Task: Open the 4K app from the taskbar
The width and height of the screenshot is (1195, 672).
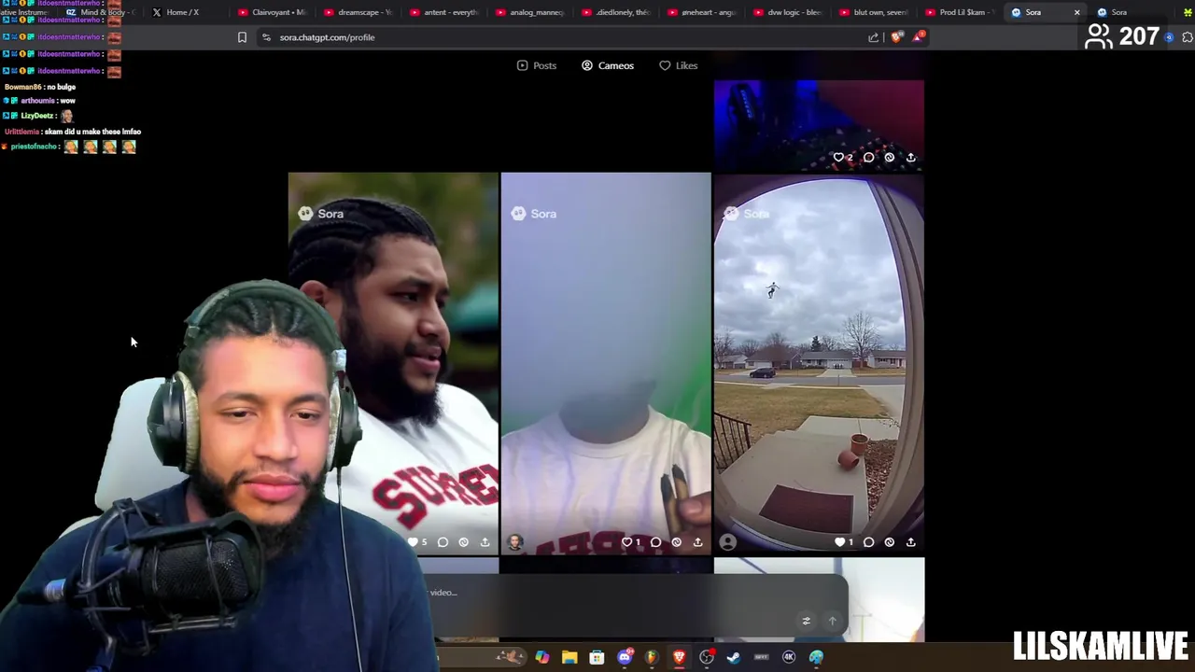Action: coord(789,657)
